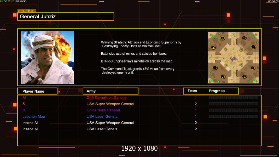Click the progress bar for player R
The width and height of the screenshot is (279, 157).
pos(233,110)
